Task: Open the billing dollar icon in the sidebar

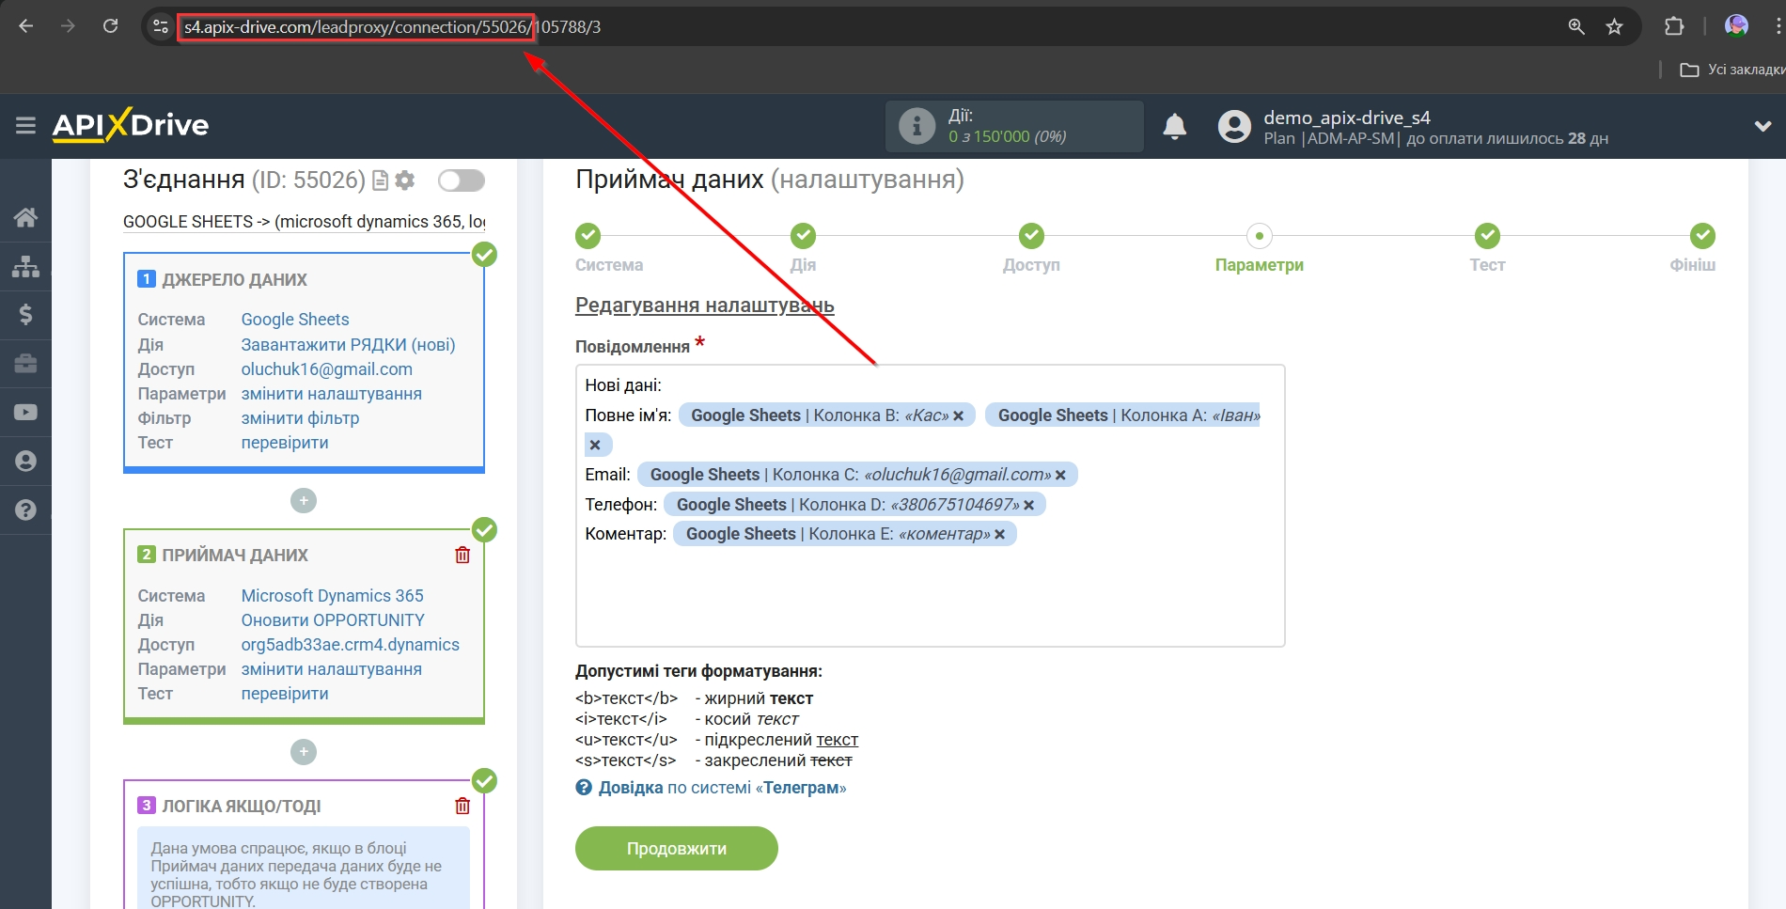Action: point(25,314)
